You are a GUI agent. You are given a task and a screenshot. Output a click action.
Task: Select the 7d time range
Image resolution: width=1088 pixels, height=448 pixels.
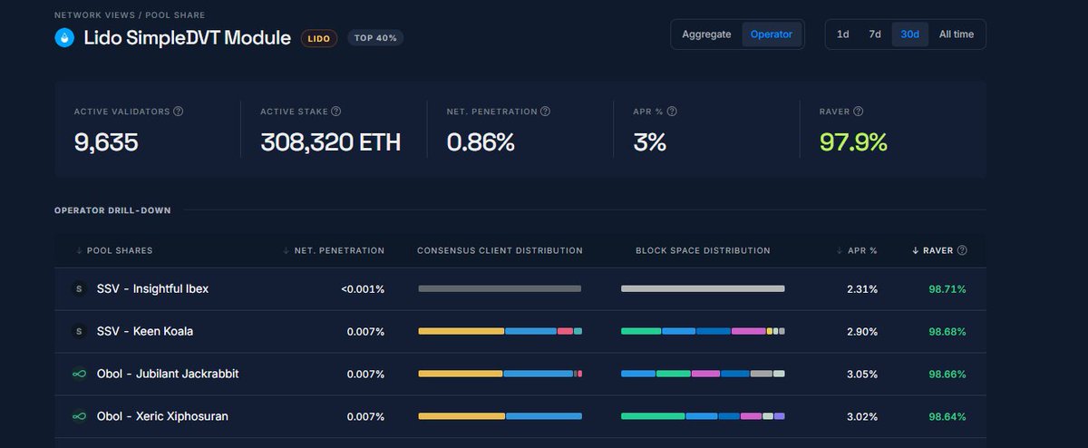point(875,34)
